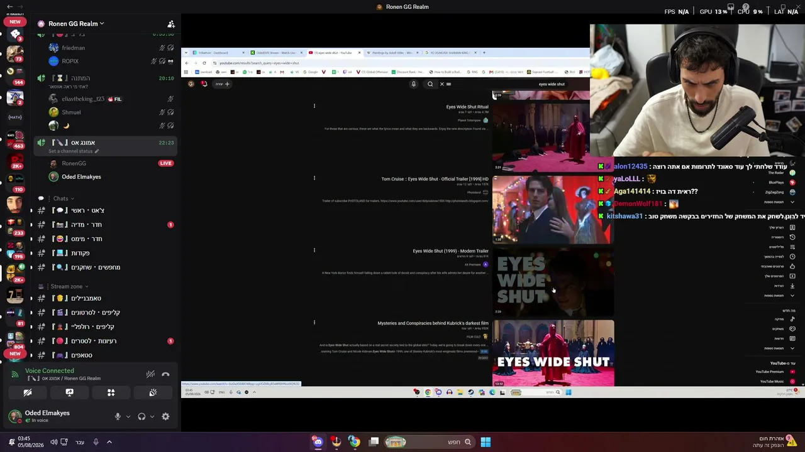Viewport: 805px width, 452px height.
Task: Clear the YouTube search query
Action: coord(441,84)
